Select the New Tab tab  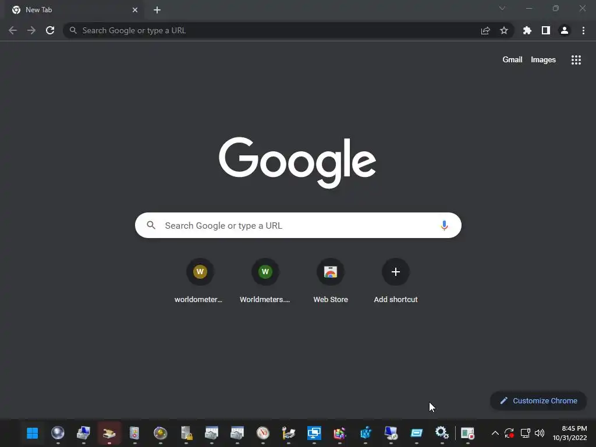[74, 10]
